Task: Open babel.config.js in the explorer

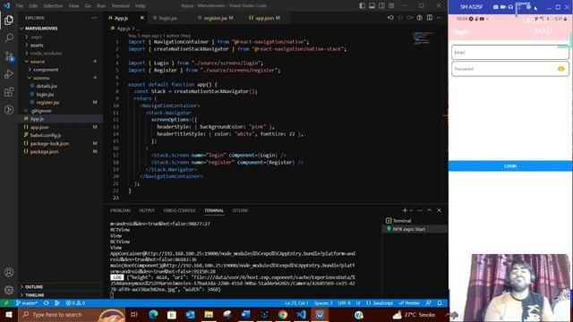Action: (46, 135)
